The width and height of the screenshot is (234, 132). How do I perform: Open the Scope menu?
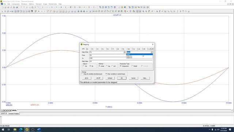[x=45, y=4]
